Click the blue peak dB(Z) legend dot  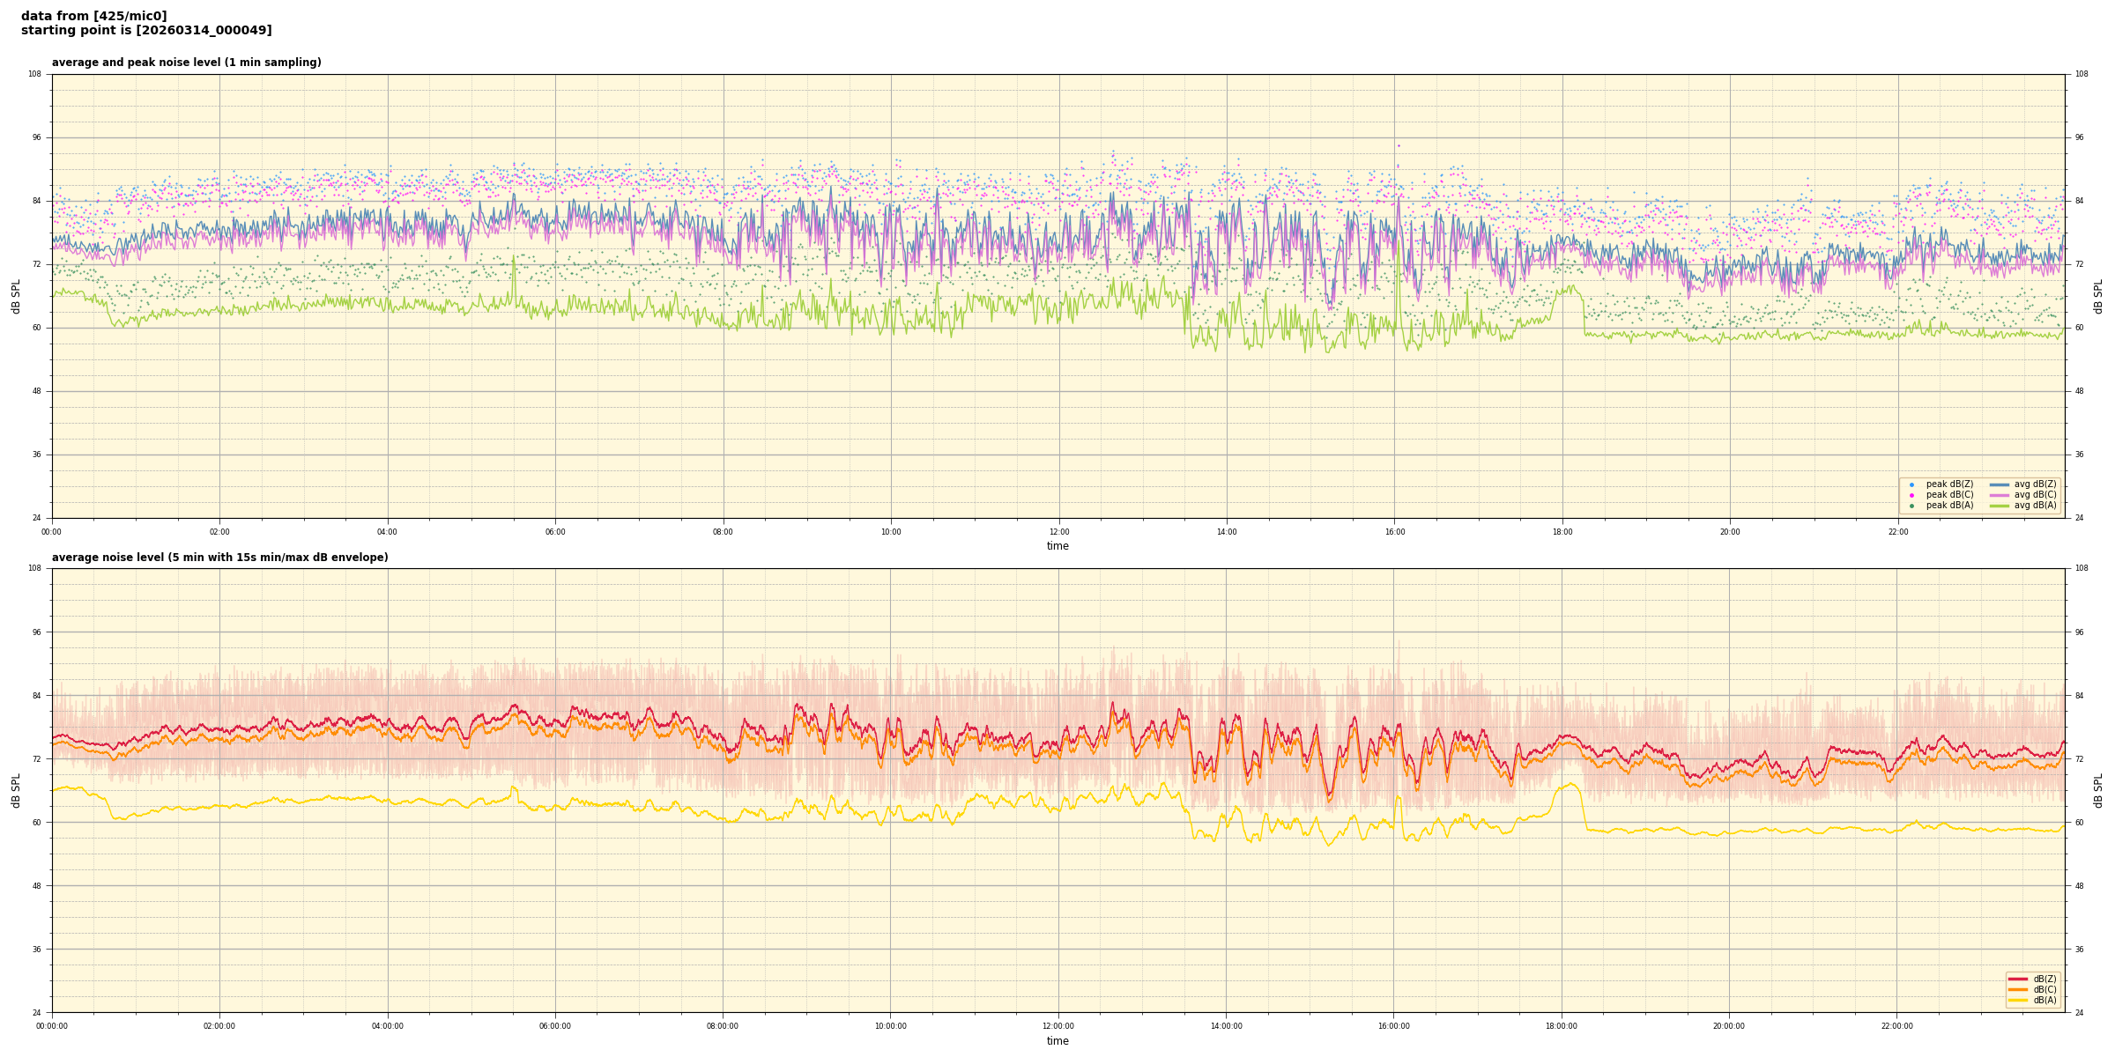(1911, 484)
